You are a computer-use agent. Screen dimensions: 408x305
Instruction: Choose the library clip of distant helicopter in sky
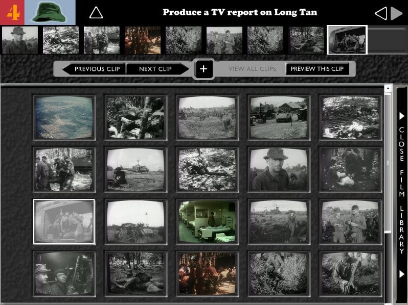pyautogui.click(x=136, y=222)
